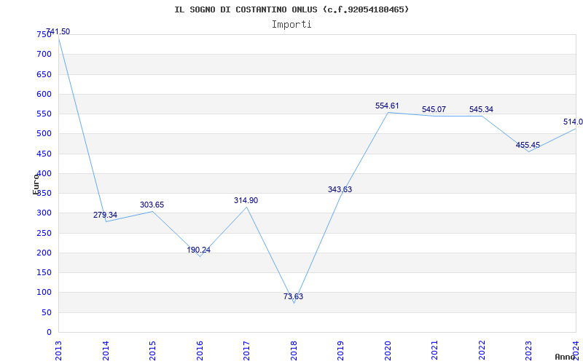Image resolution: width=583 pixels, height=364 pixels.
Task: Select the 190.24 data point label
Action: [x=198, y=250]
